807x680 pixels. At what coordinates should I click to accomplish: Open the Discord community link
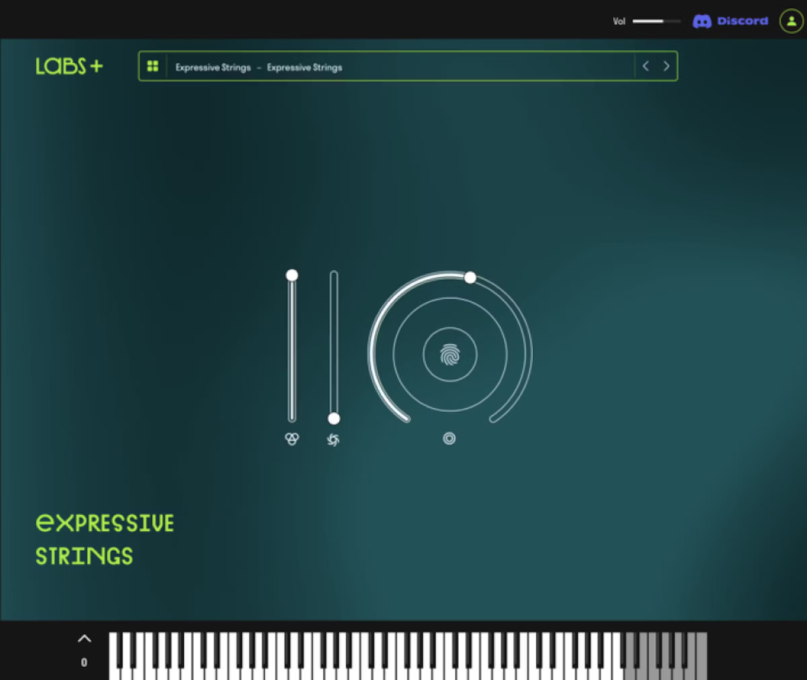pos(742,21)
